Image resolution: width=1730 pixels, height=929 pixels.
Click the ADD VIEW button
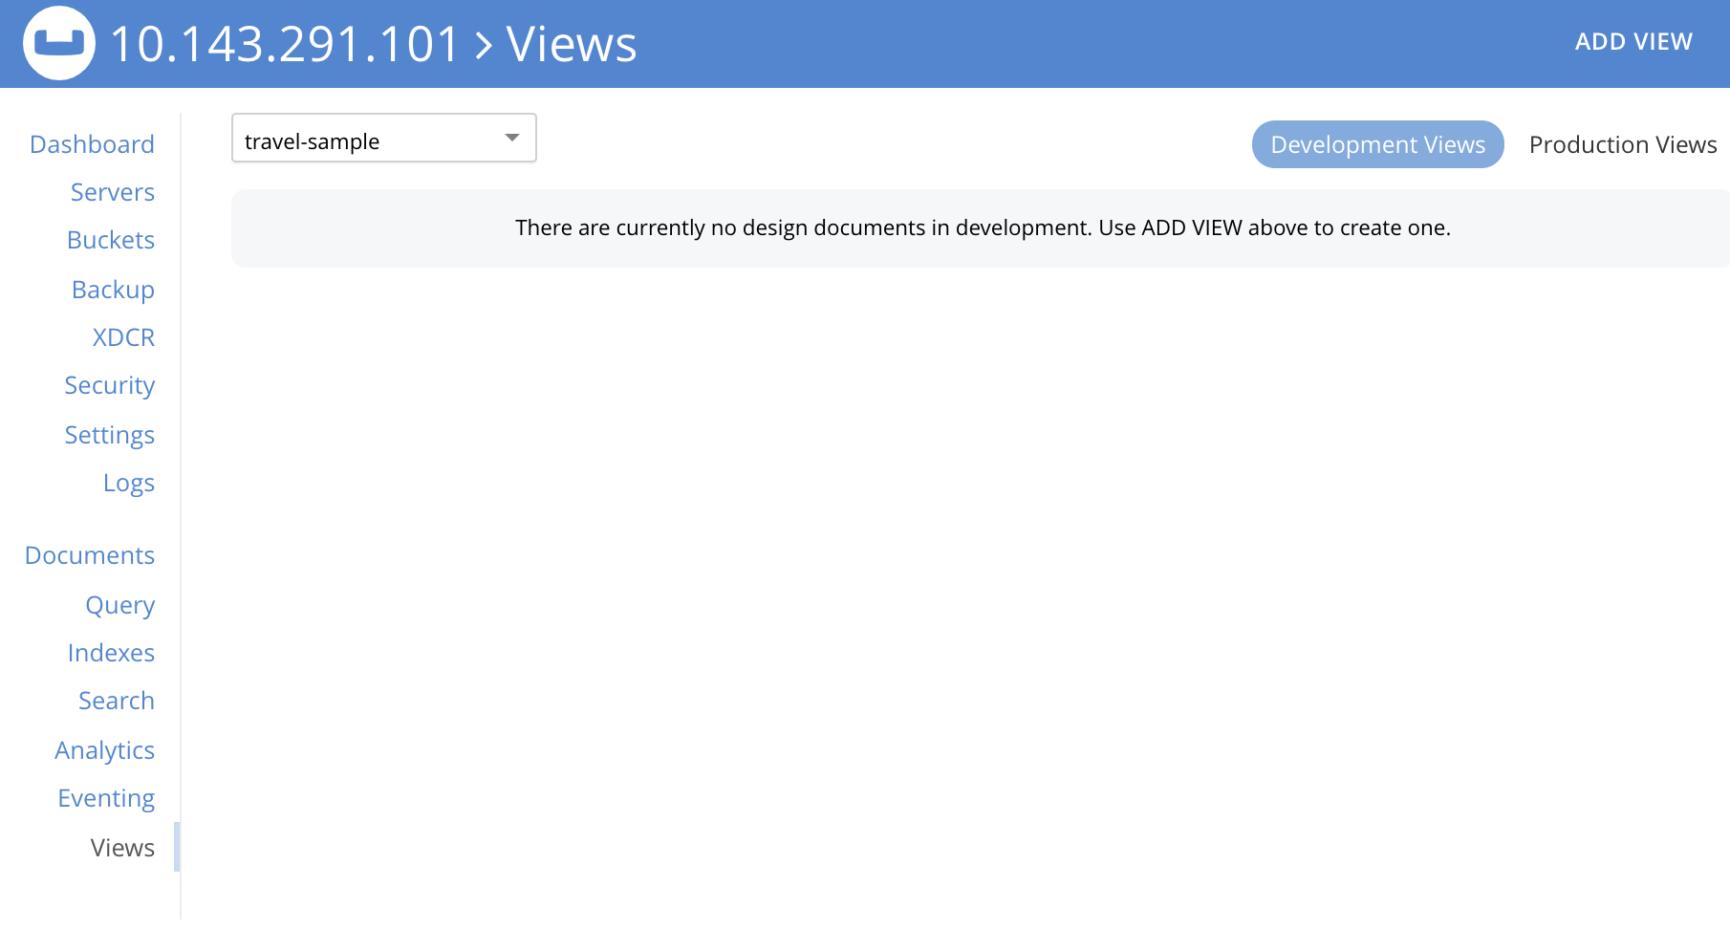click(x=1634, y=41)
